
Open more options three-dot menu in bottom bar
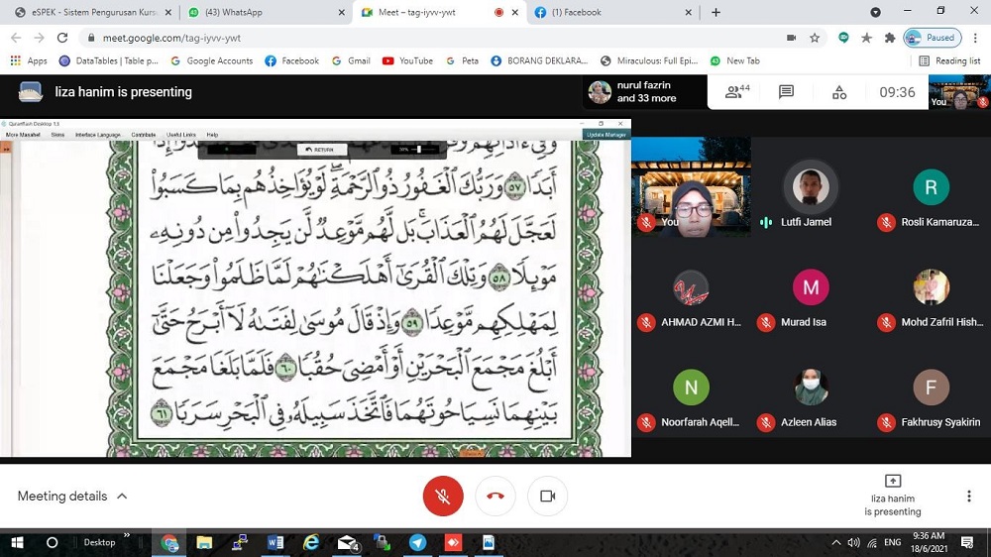[968, 497]
